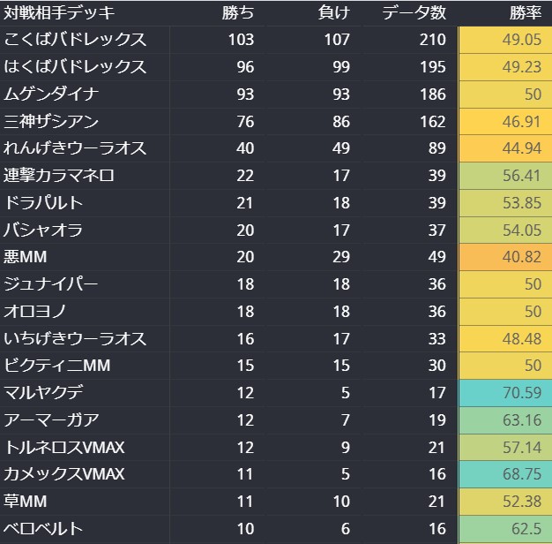Click the 103 wins cell

coord(240,40)
